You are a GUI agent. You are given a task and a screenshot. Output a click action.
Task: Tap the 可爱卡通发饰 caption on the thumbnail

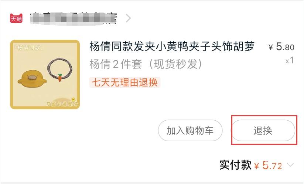(62, 104)
